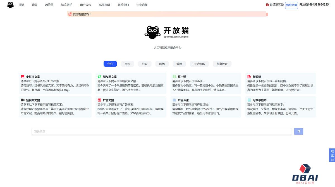Click the black cat logo in navbar
The image size is (335, 187).
(x=10, y=5)
